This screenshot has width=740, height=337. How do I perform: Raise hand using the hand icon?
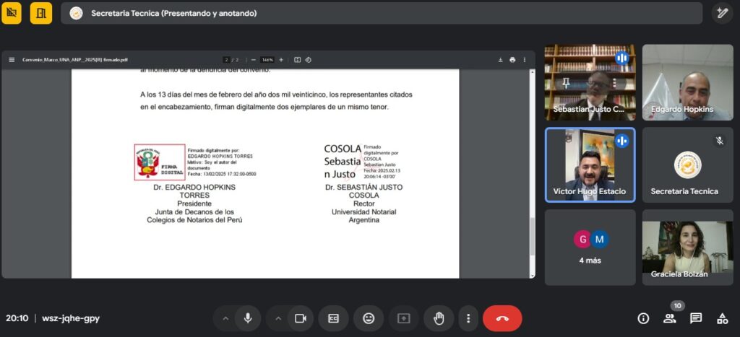pos(438,318)
